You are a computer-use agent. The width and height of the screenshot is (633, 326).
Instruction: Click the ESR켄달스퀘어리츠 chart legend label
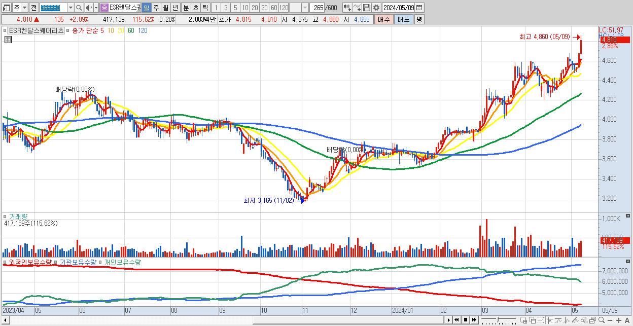37,30
